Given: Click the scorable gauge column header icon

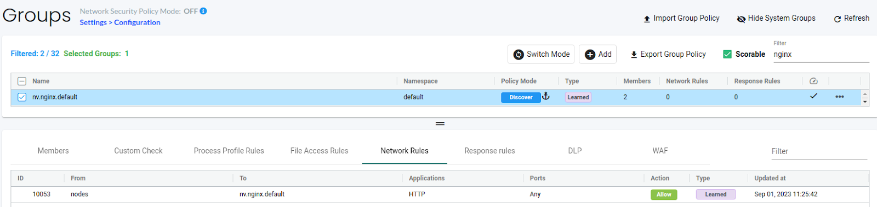Looking at the screenshot, I should click(x=813, y=81).
